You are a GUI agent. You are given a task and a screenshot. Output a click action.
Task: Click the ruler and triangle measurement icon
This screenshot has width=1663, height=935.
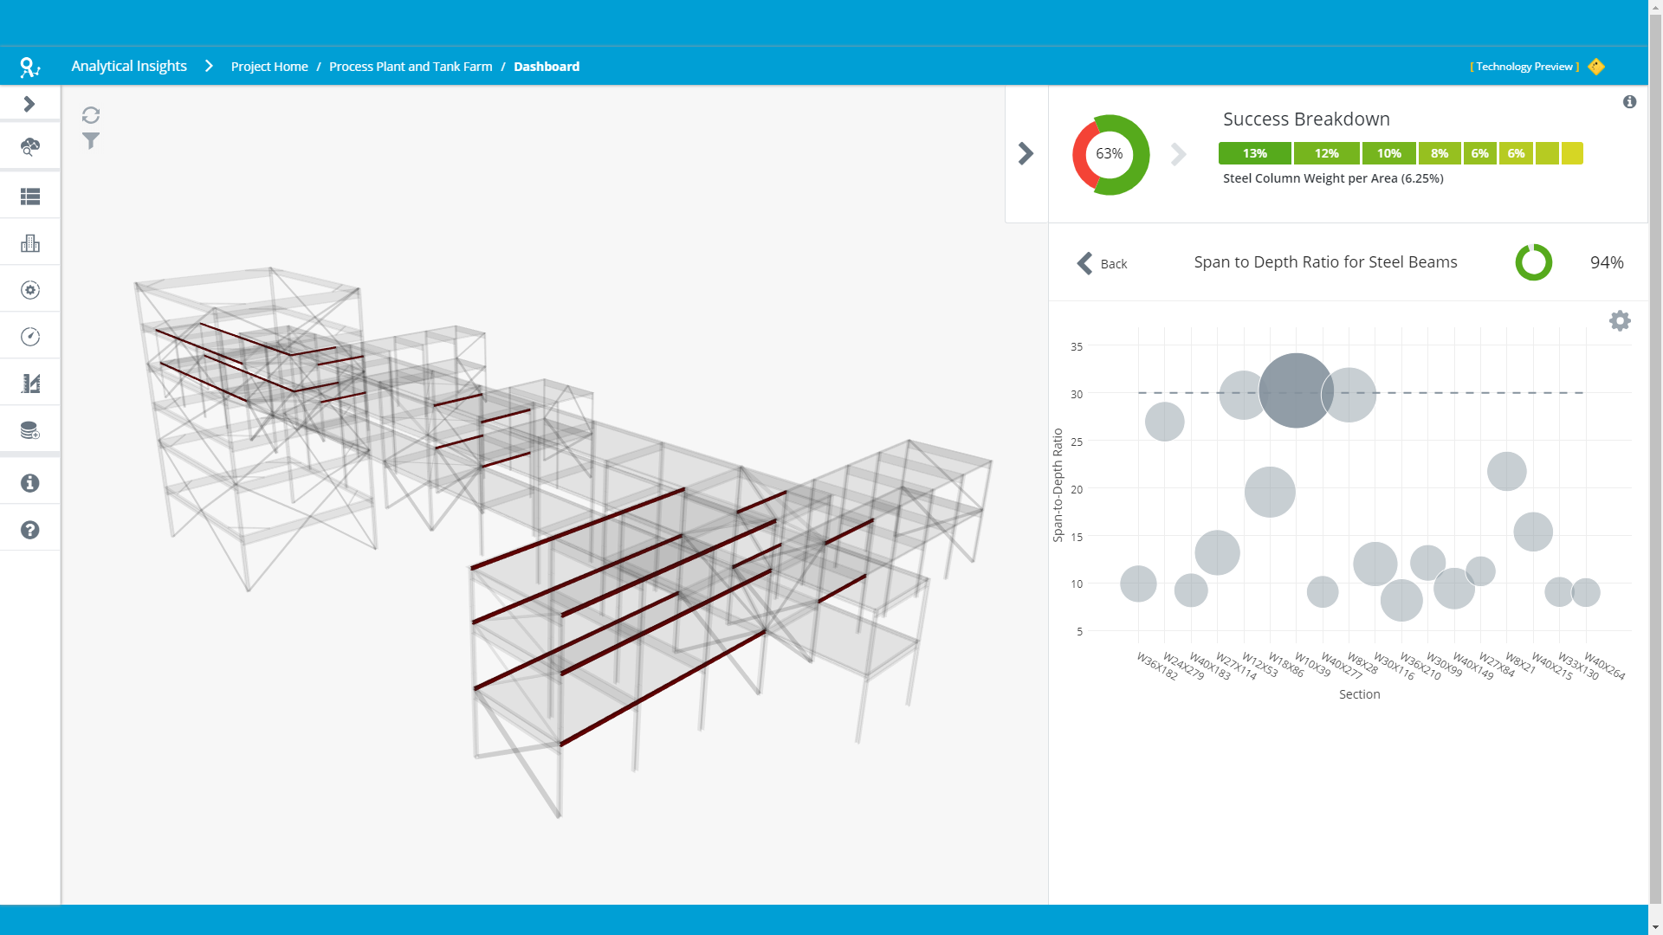tap(30, 384)
